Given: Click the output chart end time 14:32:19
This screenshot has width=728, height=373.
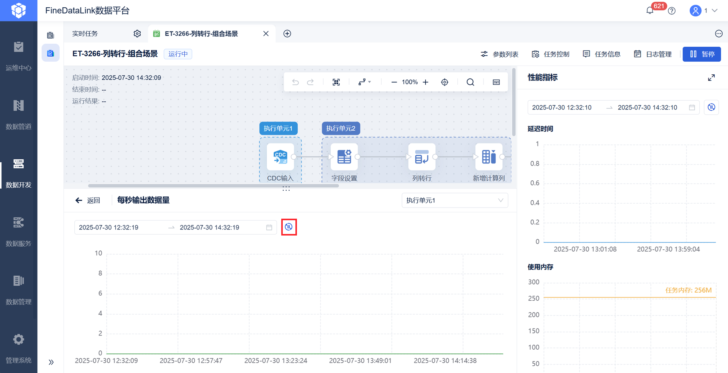Looking at the screenshot, I should click(x=210, y=227).
